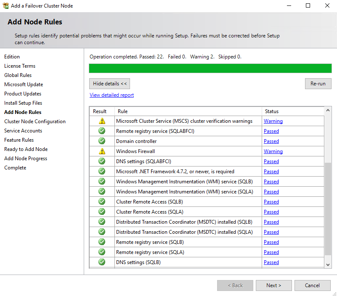Image resolution: width=337 pixels, height=296 pixels.
Task: Open Passed link for Cluster Remote Access (SQLB)
Action: click(271, 202)
